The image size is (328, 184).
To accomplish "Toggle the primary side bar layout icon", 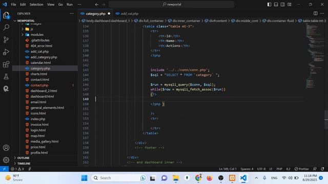I will tap(269, 5).
